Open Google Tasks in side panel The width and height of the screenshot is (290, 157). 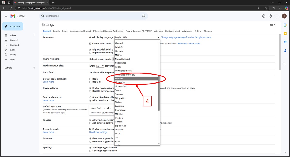click(x=285, y=42)
